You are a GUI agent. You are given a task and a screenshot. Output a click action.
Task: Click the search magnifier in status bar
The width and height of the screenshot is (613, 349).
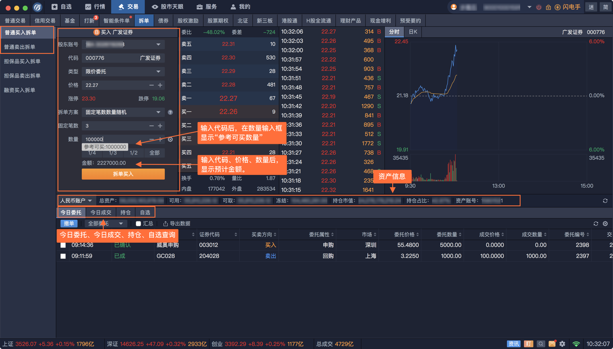click(x=541, y=344)
